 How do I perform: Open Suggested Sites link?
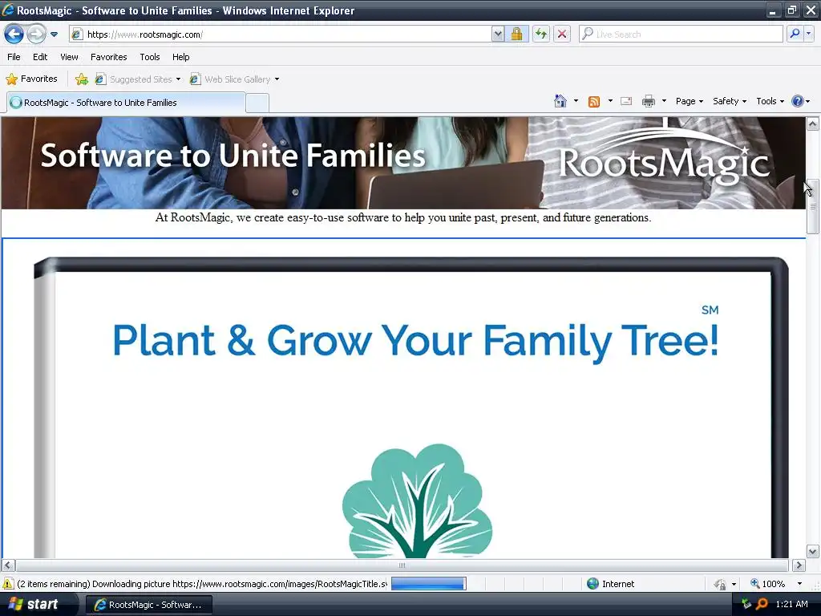[138, 79]
